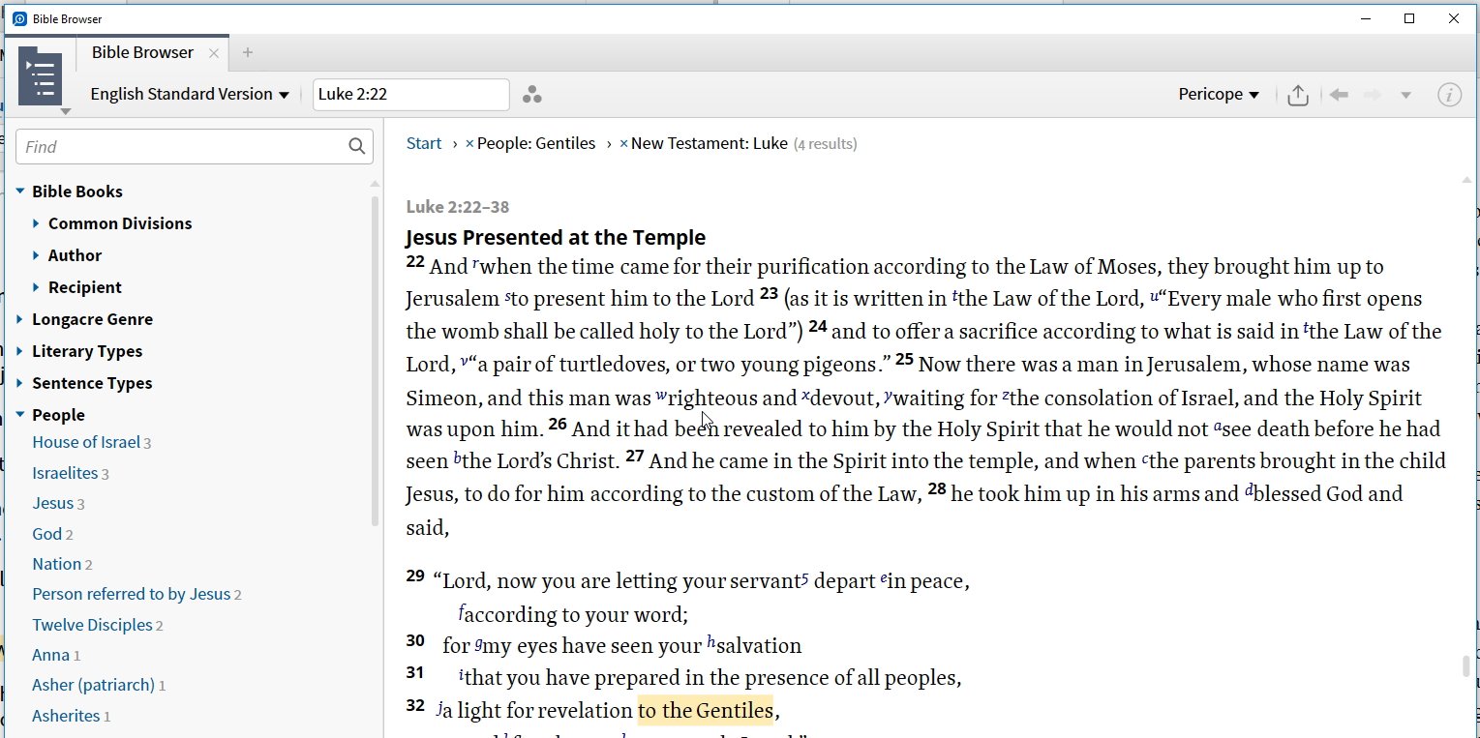Maximize the Bible Browser window

1409,18
